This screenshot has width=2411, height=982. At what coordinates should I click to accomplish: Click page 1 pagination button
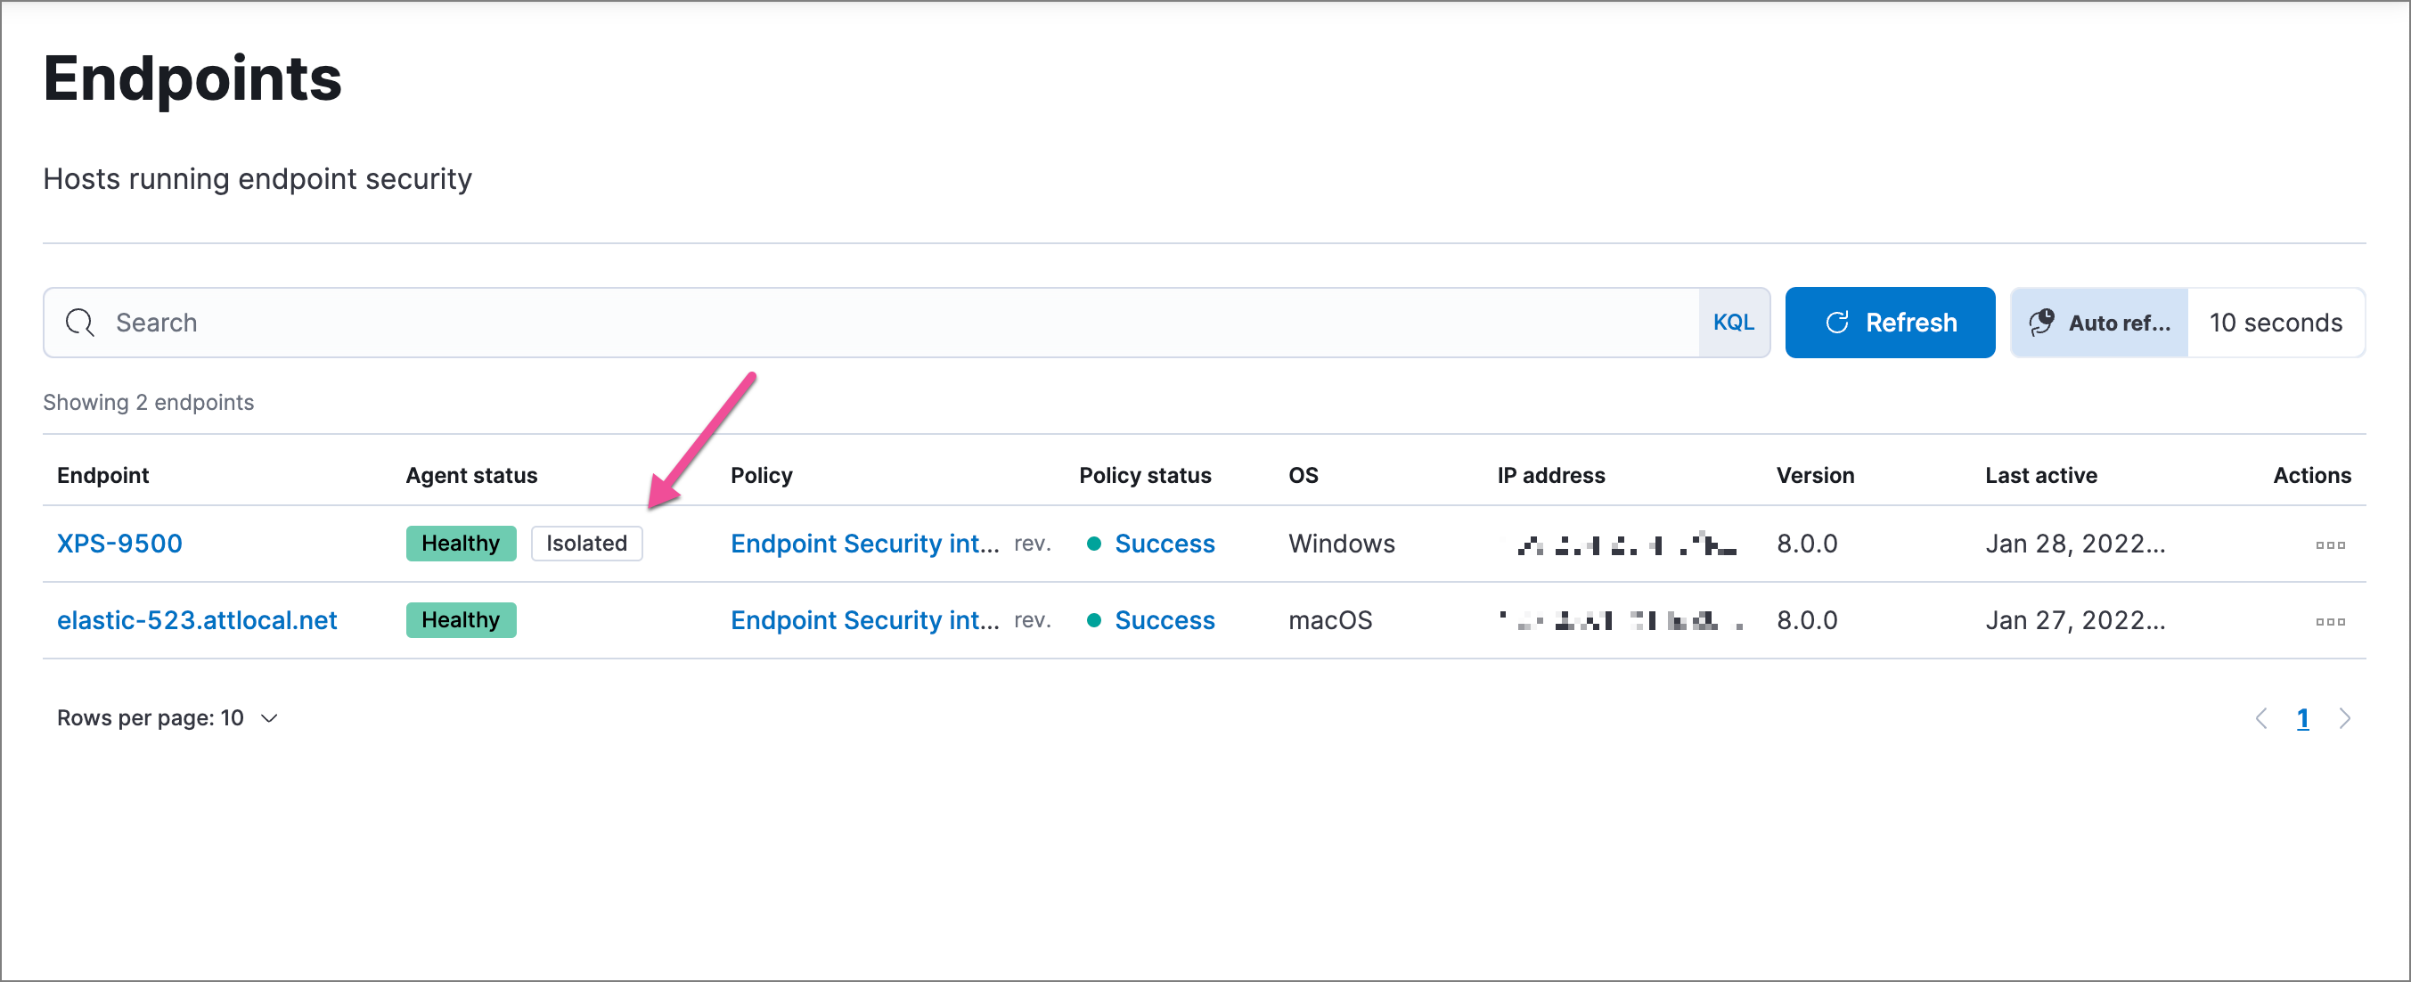[2303, 717]
